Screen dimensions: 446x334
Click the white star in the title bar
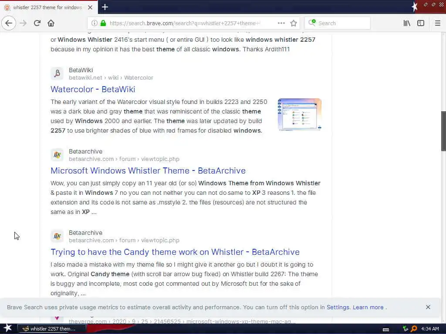pos(415,7)
